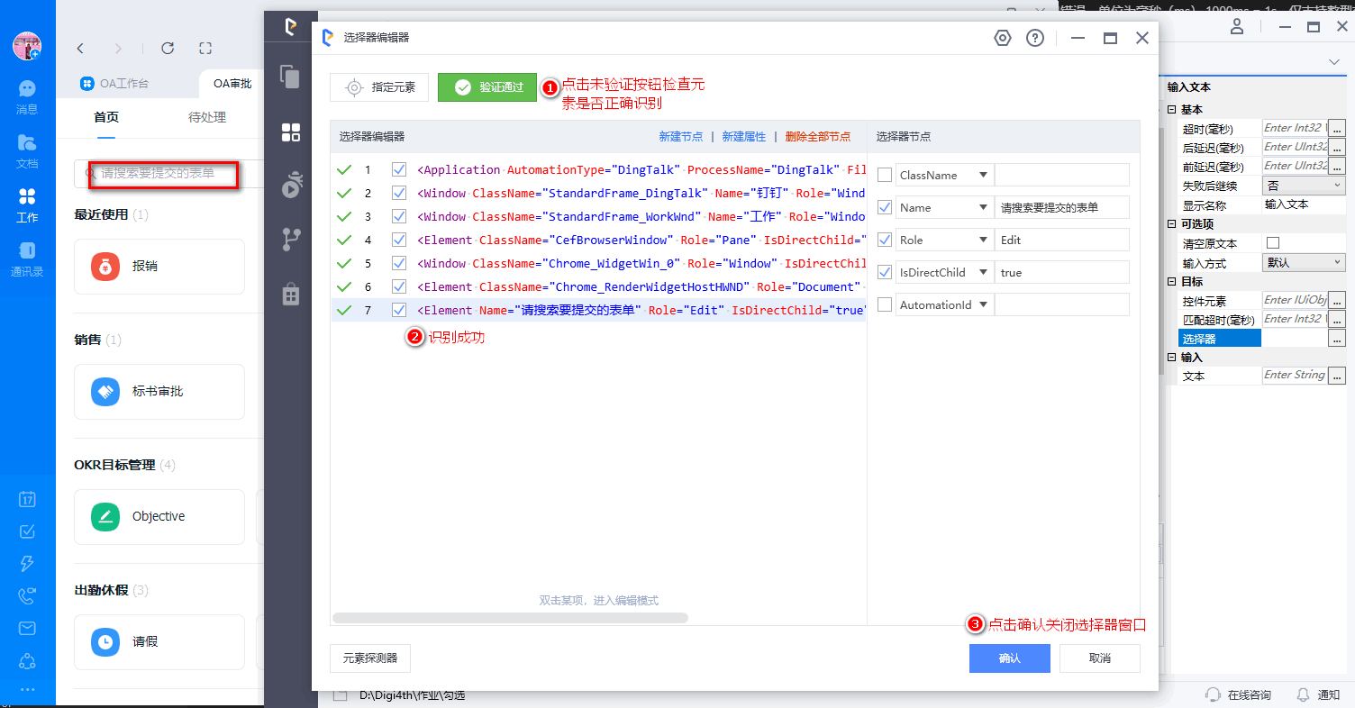Open the Role attribute dropdown
1355x708 pixels.
coord(983,240)
